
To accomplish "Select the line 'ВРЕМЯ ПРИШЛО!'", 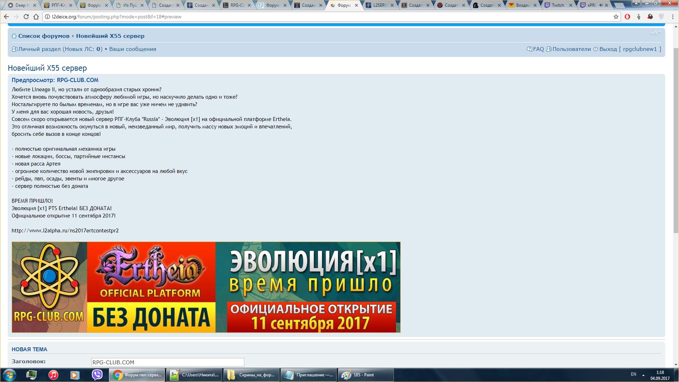I will [x=32, y=201].
